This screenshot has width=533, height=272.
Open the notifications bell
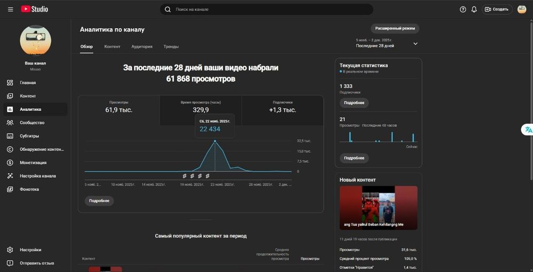[x=474, y=10]
